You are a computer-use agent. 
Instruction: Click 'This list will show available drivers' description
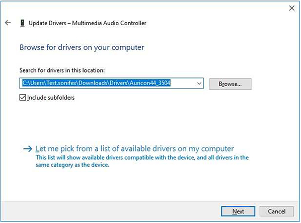142,161
